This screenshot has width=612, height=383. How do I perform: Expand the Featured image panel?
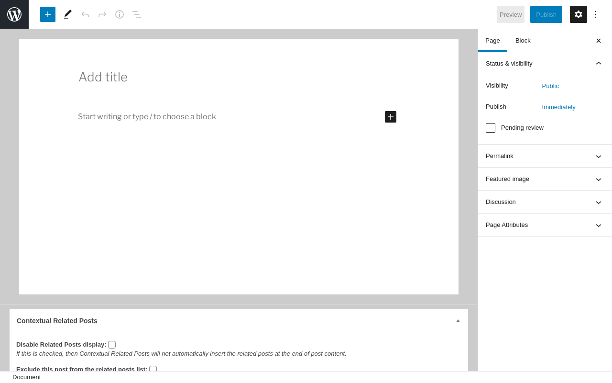tap(545, 179)
